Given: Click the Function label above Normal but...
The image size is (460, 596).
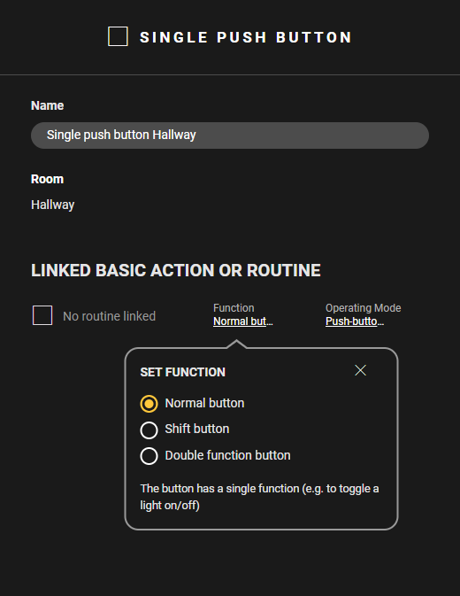Looking at the screenshot, I should [x=234, y=308].
